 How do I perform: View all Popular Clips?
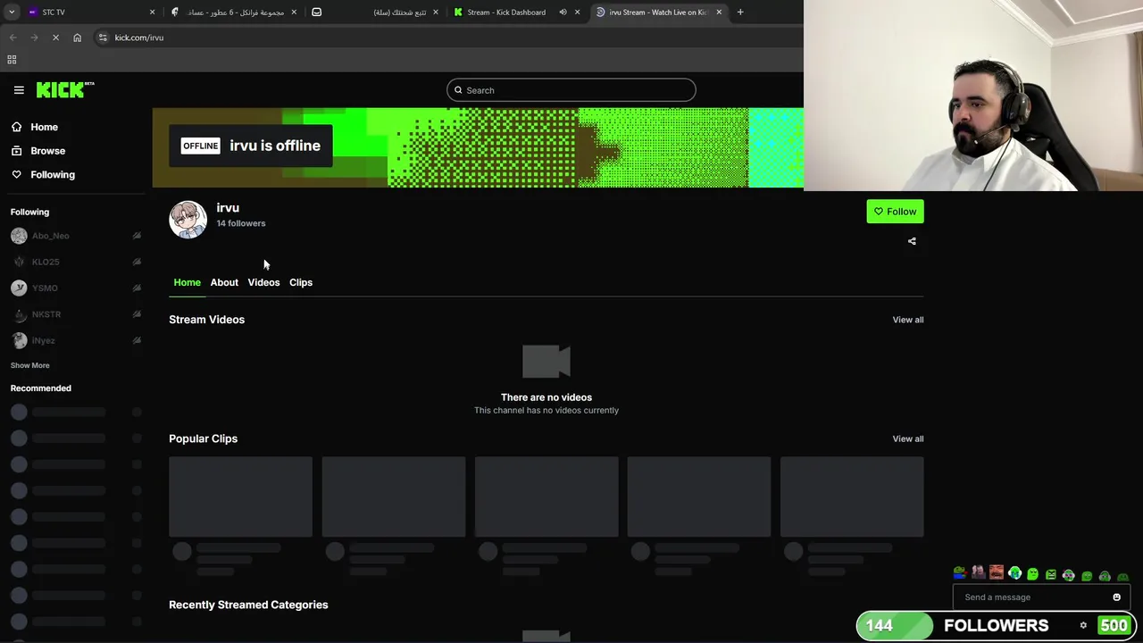(x=907, y=438)
